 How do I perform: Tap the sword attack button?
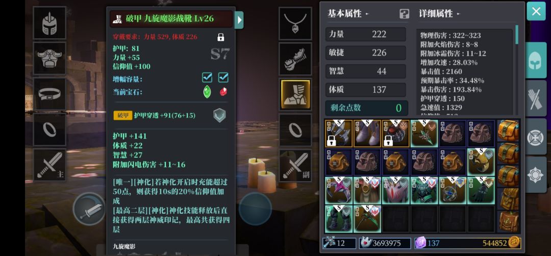[x=89, y=209]
